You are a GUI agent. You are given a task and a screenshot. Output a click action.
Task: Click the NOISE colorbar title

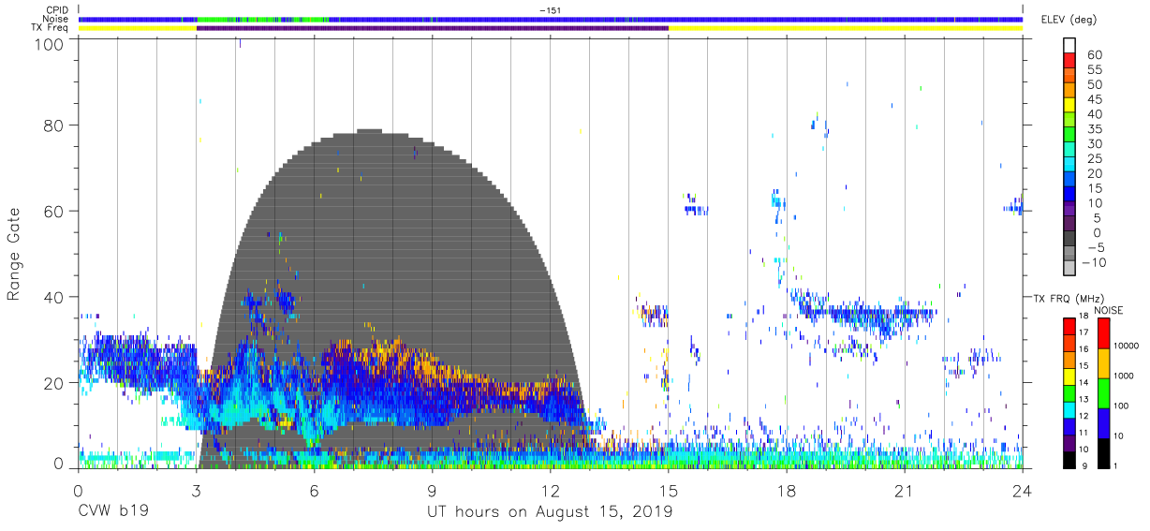(1108, 310)
